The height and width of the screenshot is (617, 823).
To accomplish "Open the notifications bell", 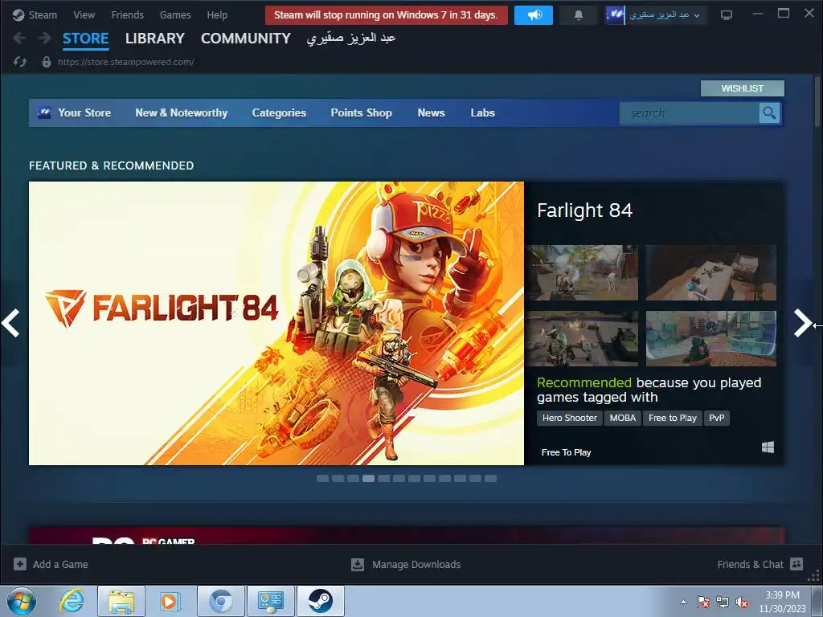I will (x=579, y=15).
